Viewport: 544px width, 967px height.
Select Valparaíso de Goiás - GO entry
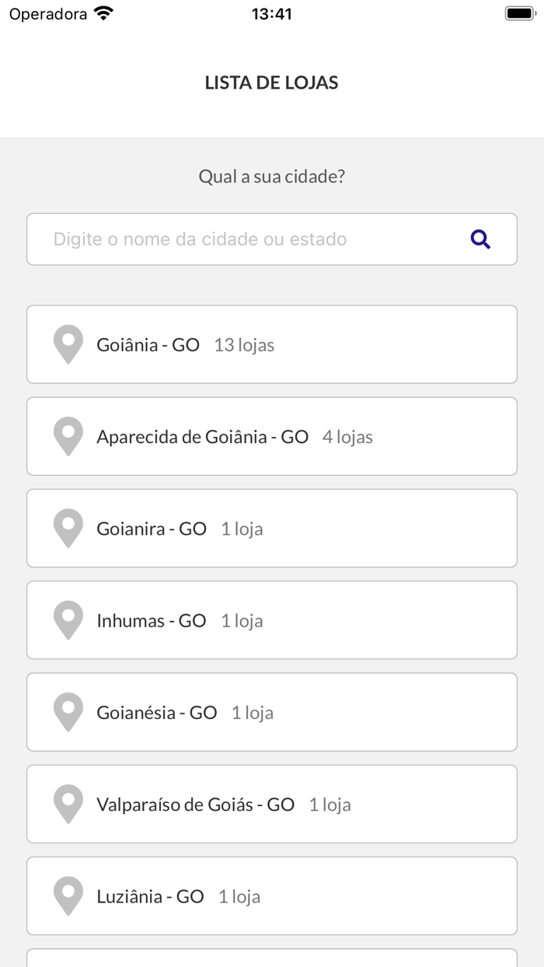pyautogui.click(x=272, y=804)
